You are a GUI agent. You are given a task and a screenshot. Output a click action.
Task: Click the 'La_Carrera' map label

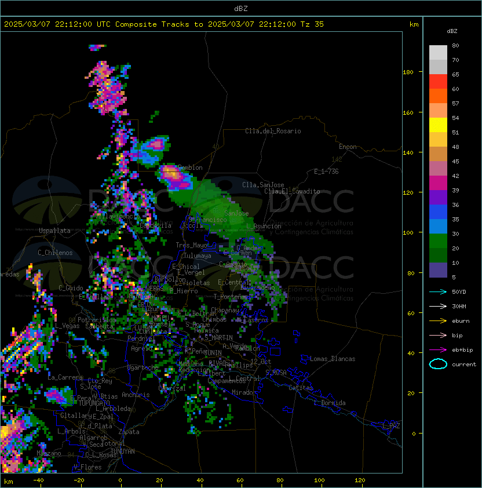click(65, 377)
